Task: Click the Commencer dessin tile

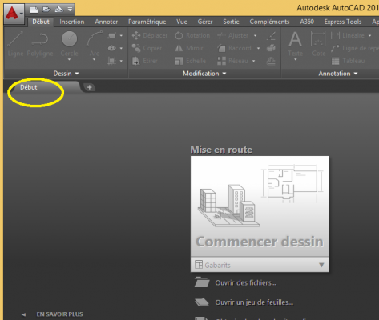Action: [260, 206]
